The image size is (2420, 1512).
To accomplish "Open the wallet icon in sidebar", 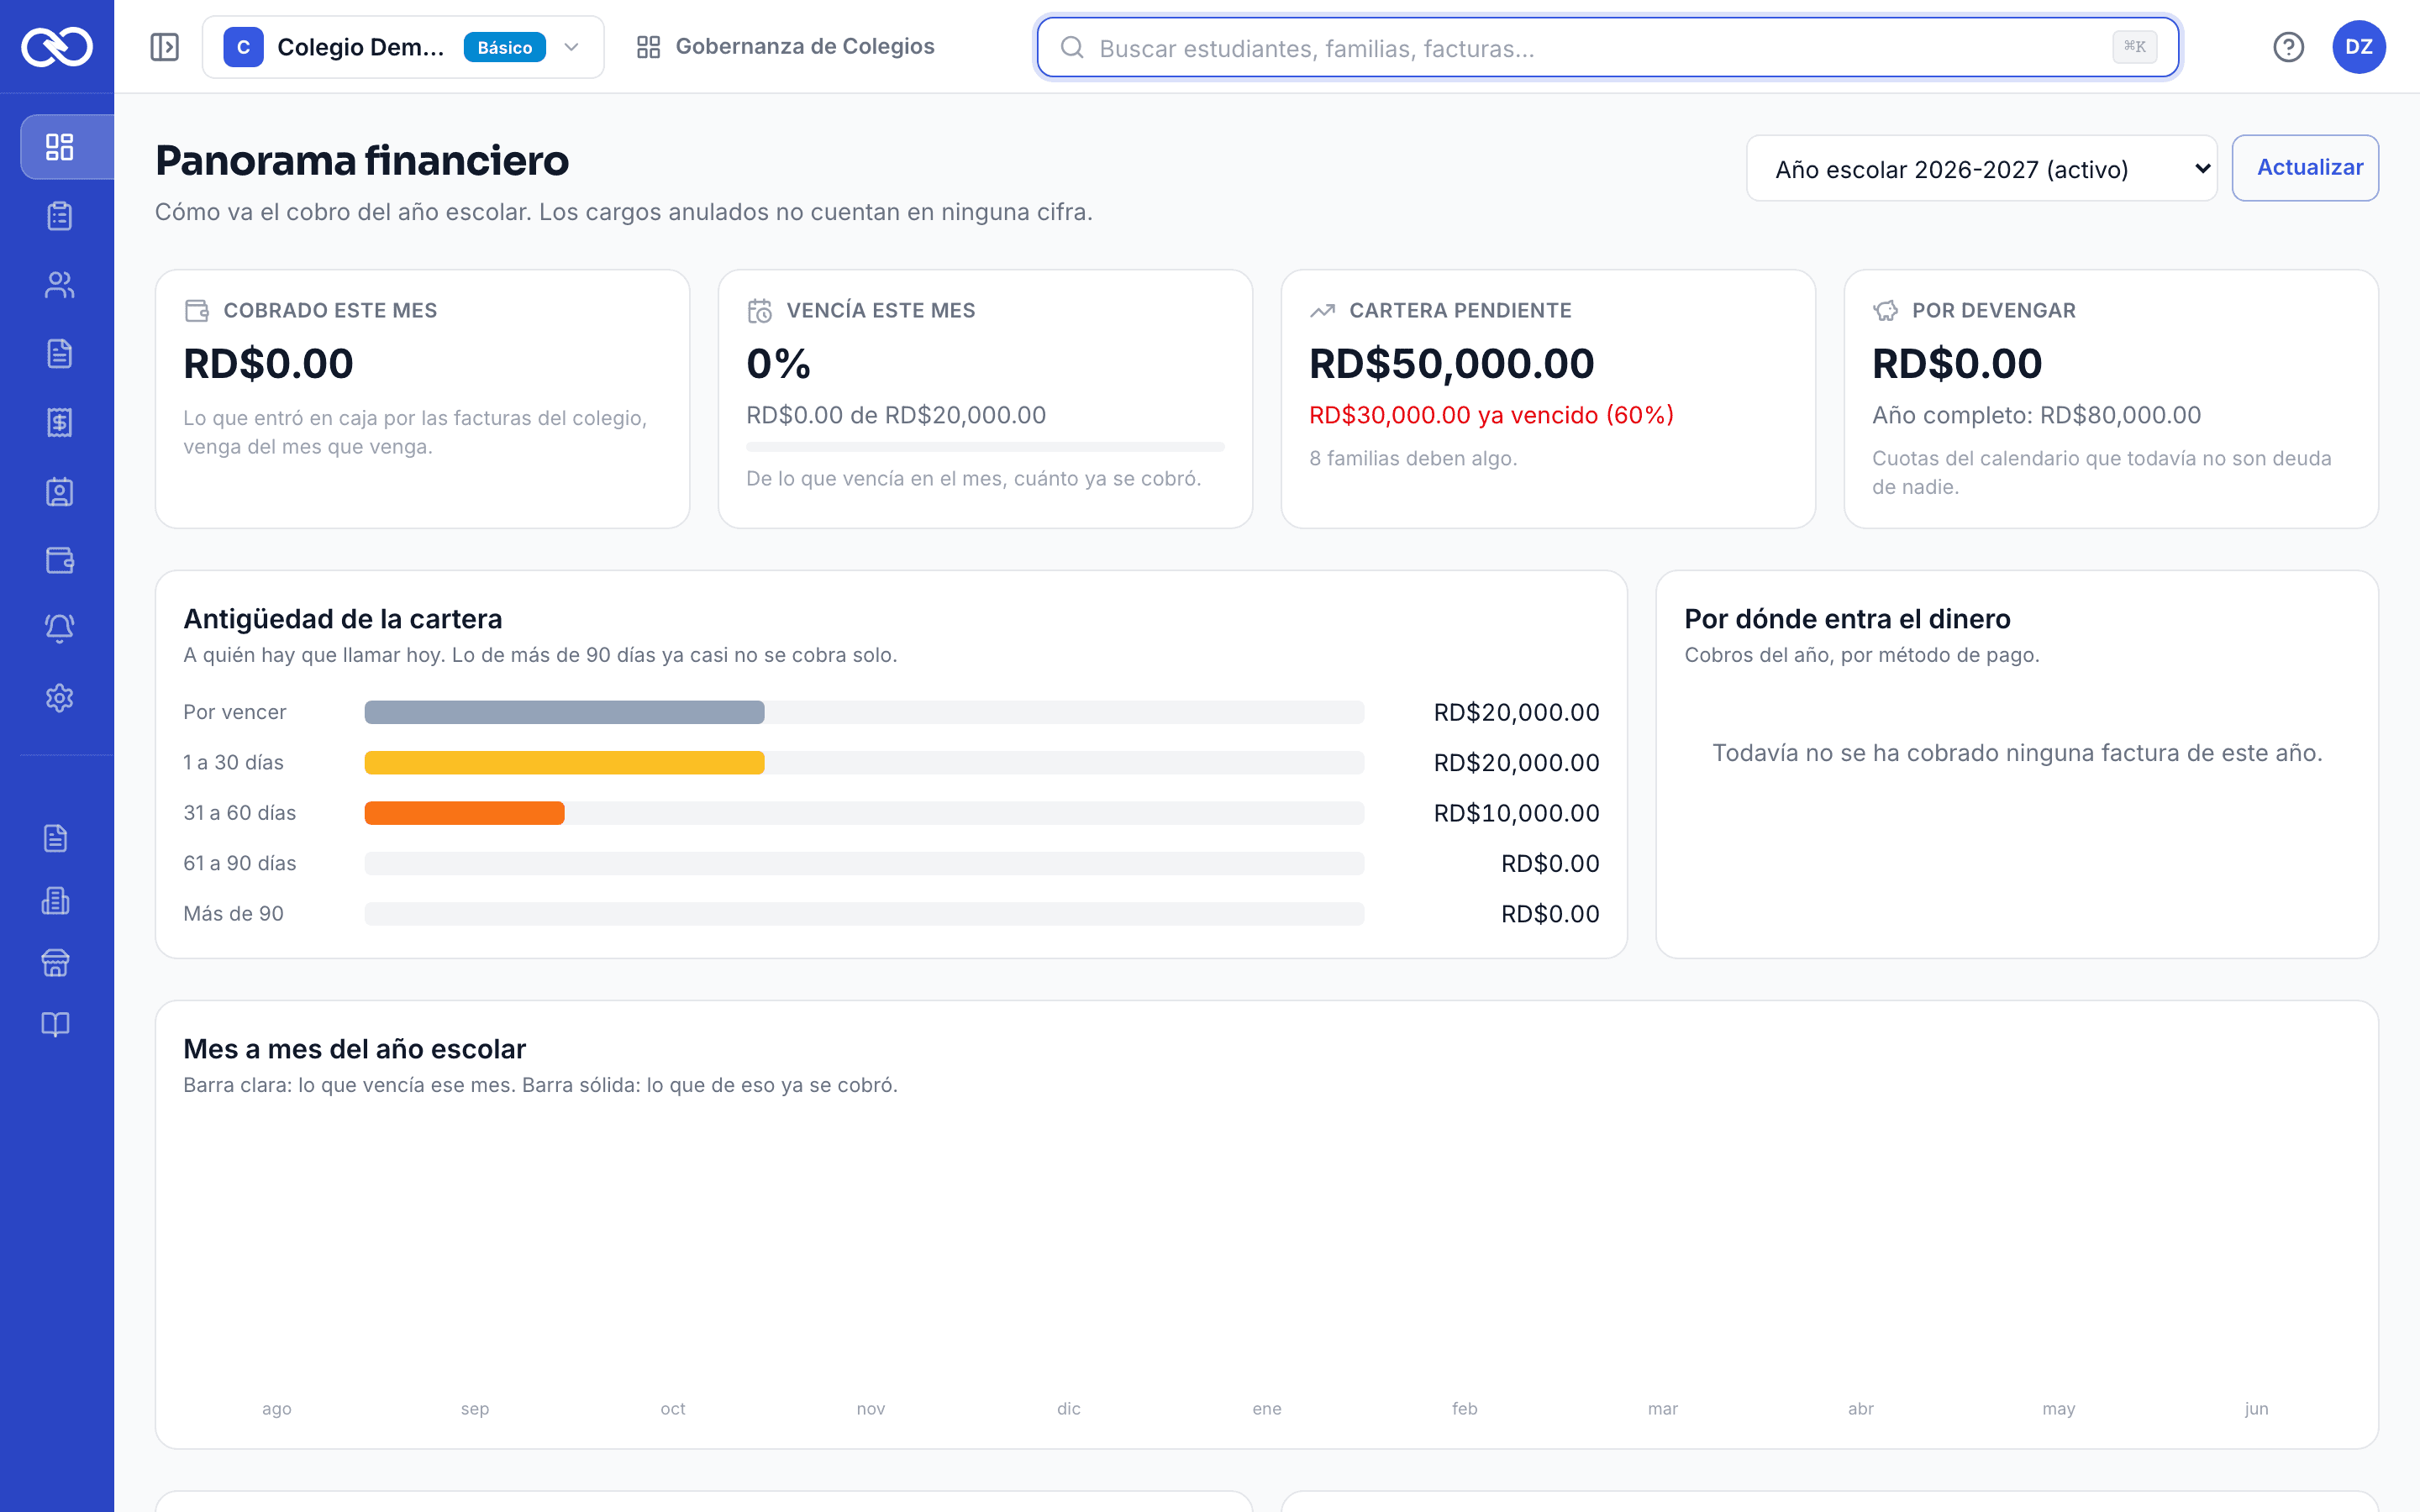I will pos(60,560).
